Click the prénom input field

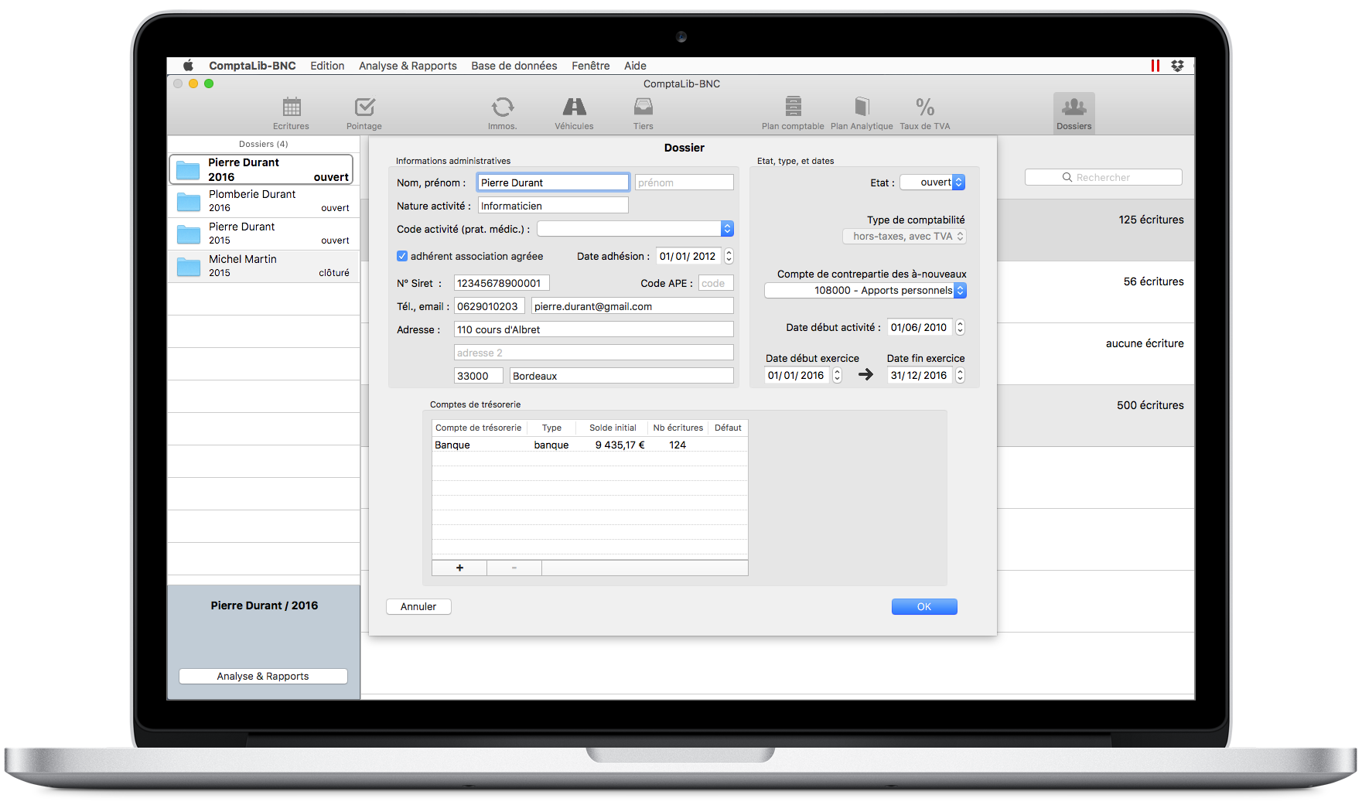pyautogui.click(x=684, y=182)
